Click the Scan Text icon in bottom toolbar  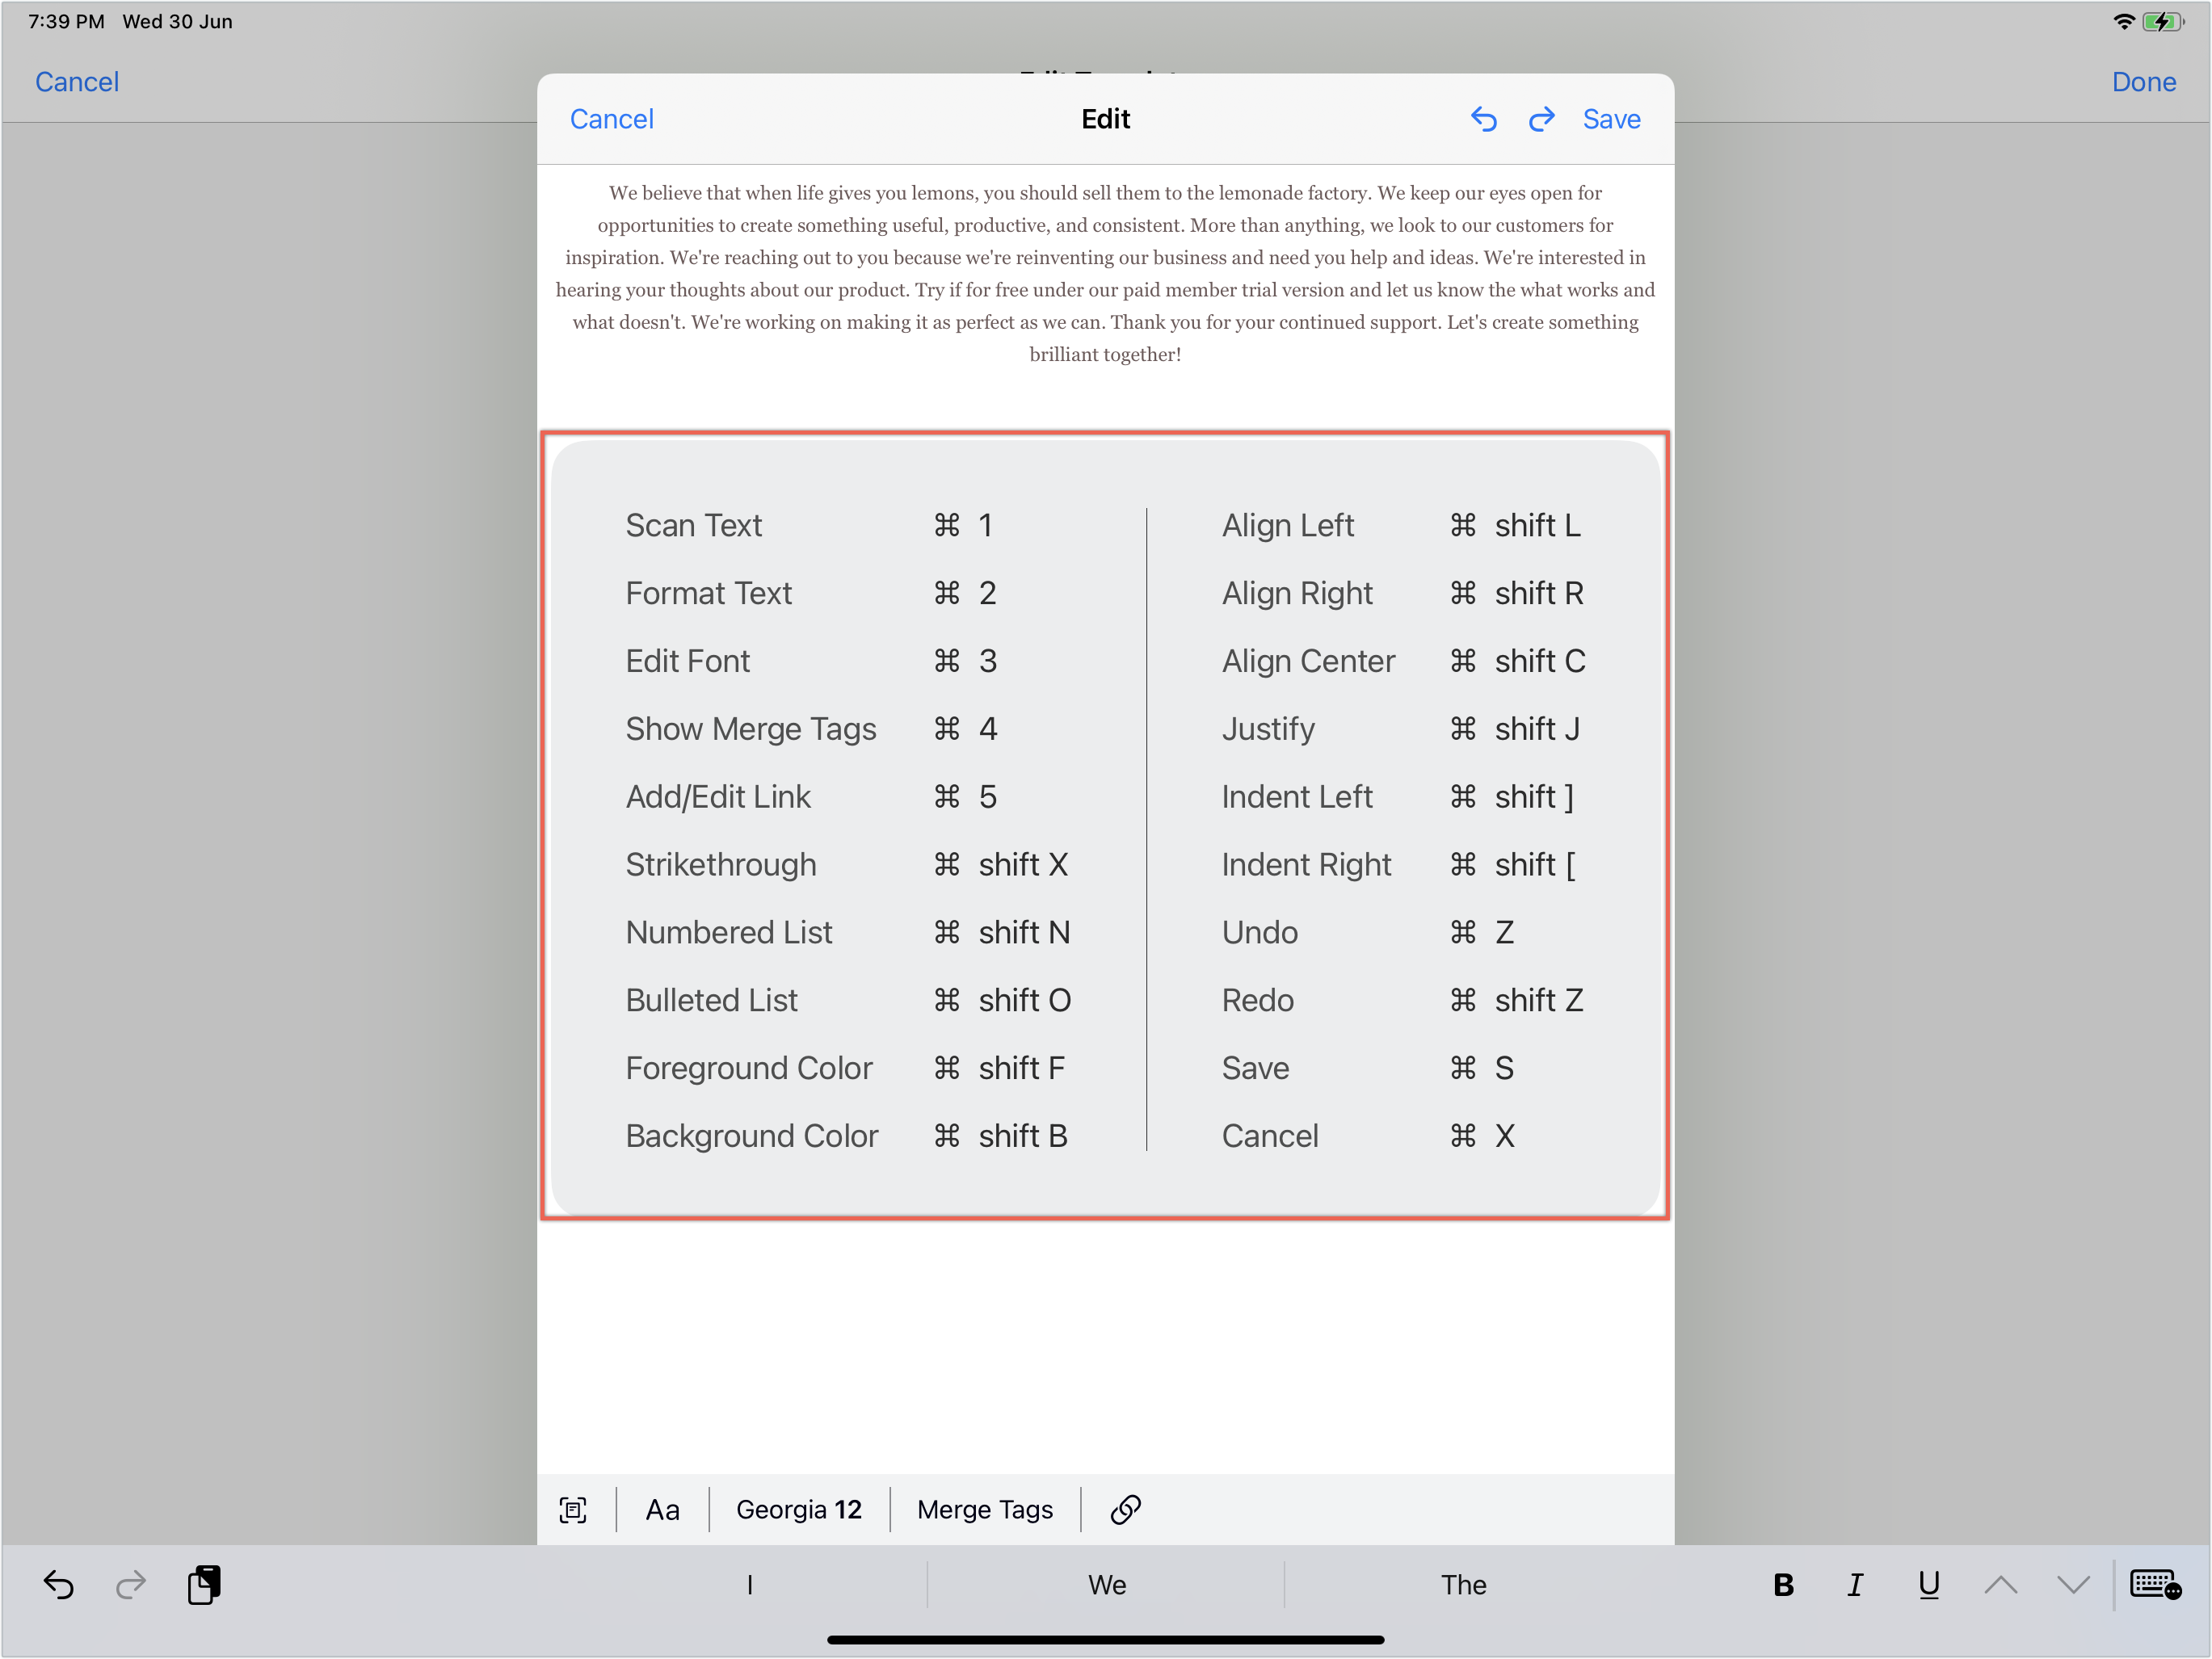click(575, 1509)
